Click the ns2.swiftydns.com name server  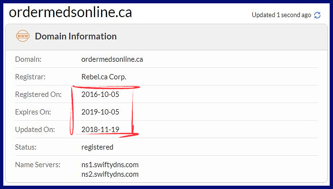coord(110,174)
